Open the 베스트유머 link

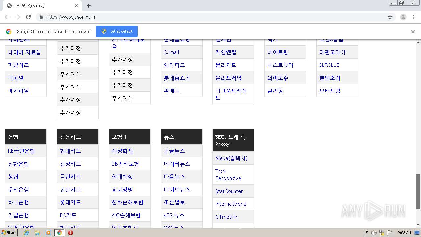(281, 65)
